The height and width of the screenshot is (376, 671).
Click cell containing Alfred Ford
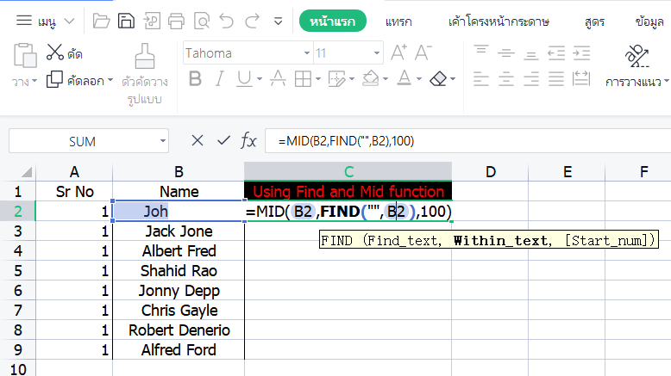pyautogui.click(x=179, y=350)
